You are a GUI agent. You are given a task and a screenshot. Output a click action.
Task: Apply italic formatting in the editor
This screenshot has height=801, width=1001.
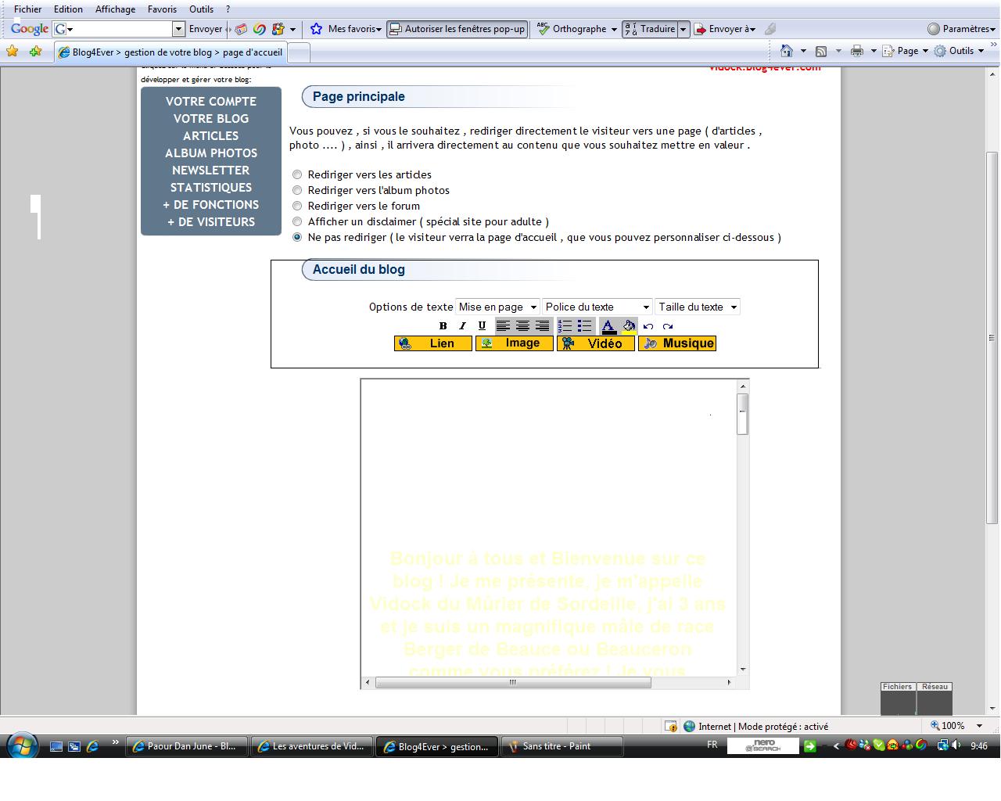click(x=462, y=326)
